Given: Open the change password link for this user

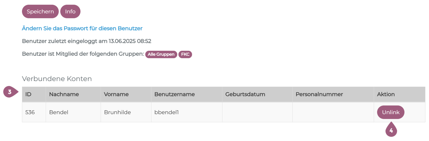Looking at the screenshot, I should pos(82,28).
